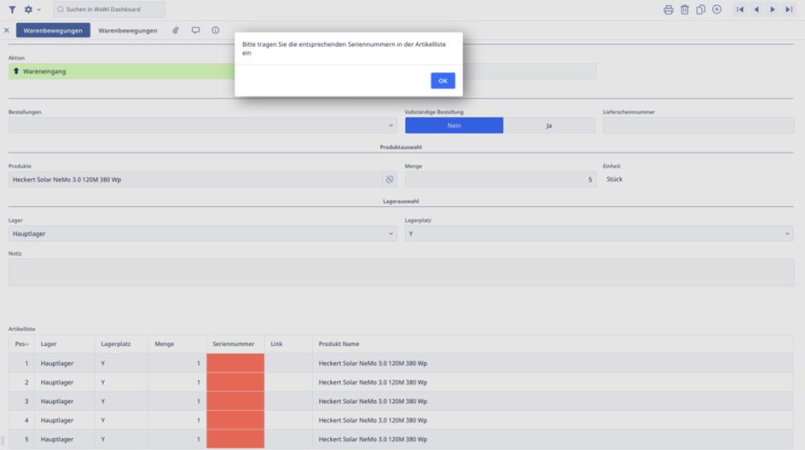805x450 pixels.
Task: Open the attachments paperclip icon
Action: click(x=176, y=31)
